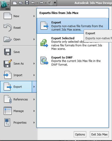Image resolution: width=112 pixels, height=141 pixels.
Task: Save scene with the toolbar floppy disk icon
Action: [27, 3]
